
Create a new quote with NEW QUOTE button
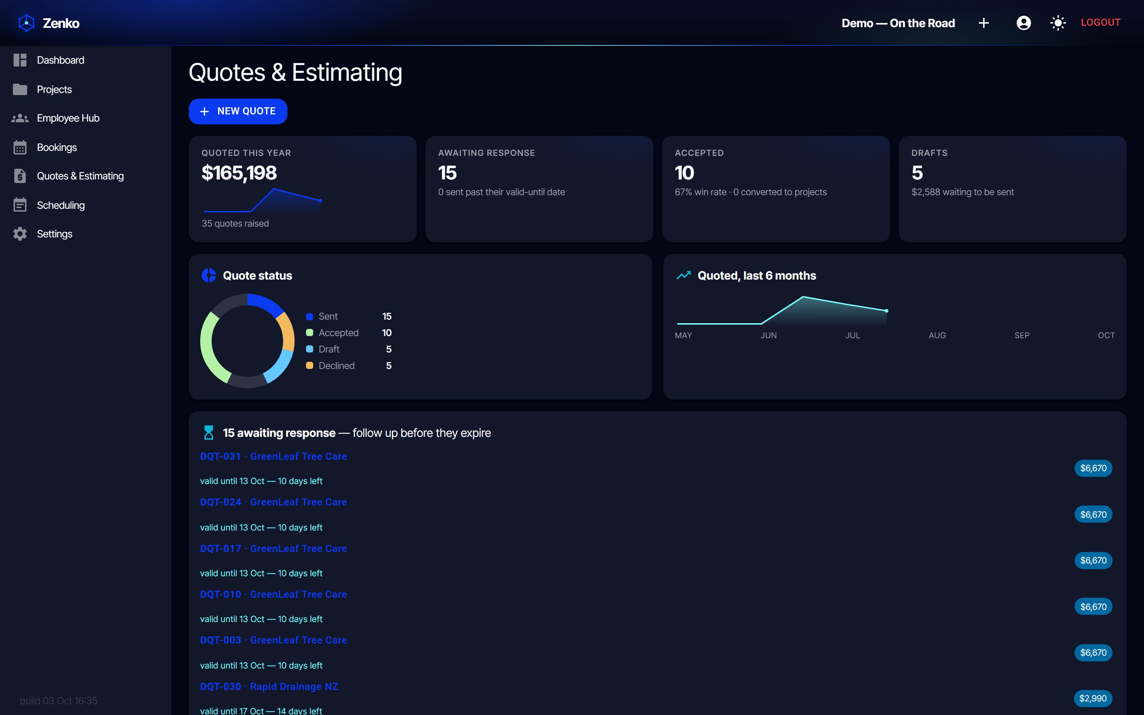pyautogui.click(x=238, y=112)
